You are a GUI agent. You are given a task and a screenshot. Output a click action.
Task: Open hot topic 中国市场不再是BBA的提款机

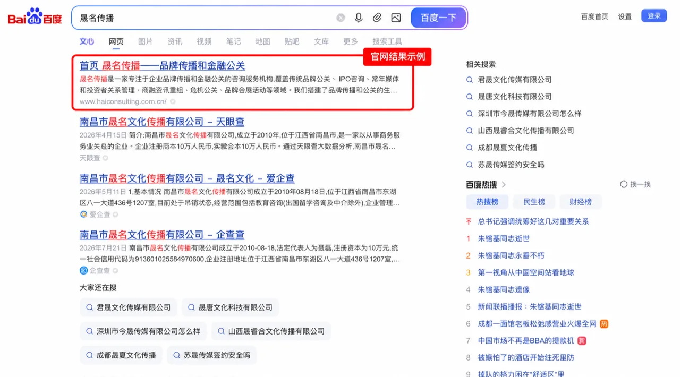(x=526, y=340)
